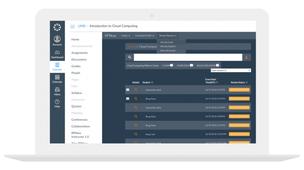304x170 pixels.
Task: Open Calendar from the global sidebar
Action: [57, 79]
